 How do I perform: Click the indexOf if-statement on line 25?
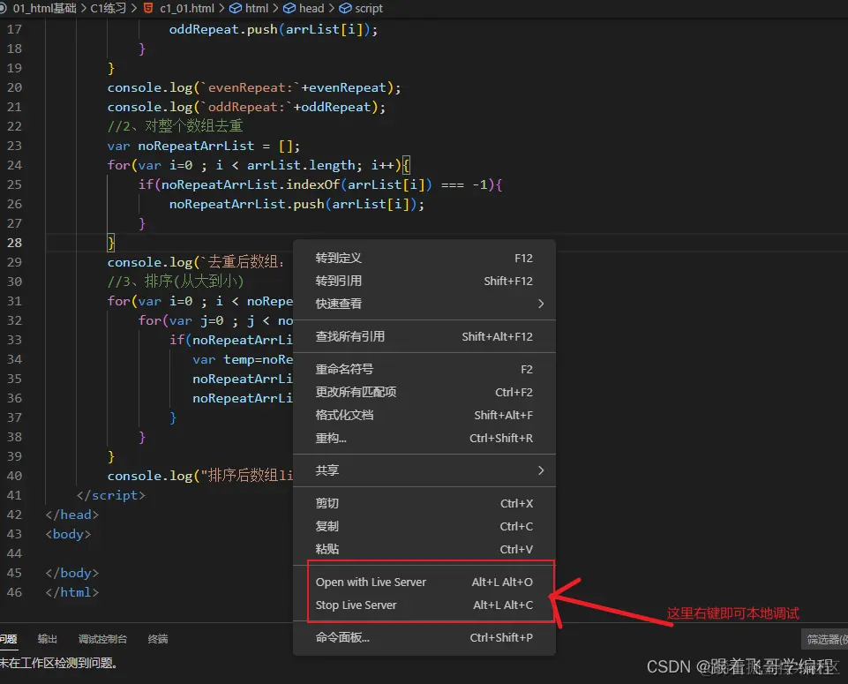(320, 184)
